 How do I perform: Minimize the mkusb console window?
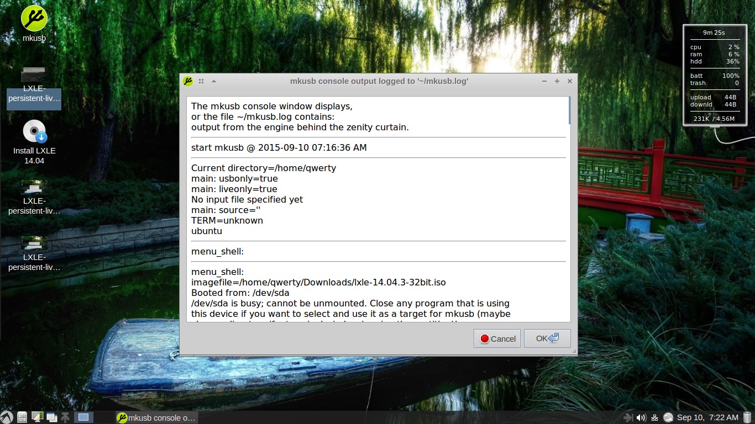click(544, 81)
